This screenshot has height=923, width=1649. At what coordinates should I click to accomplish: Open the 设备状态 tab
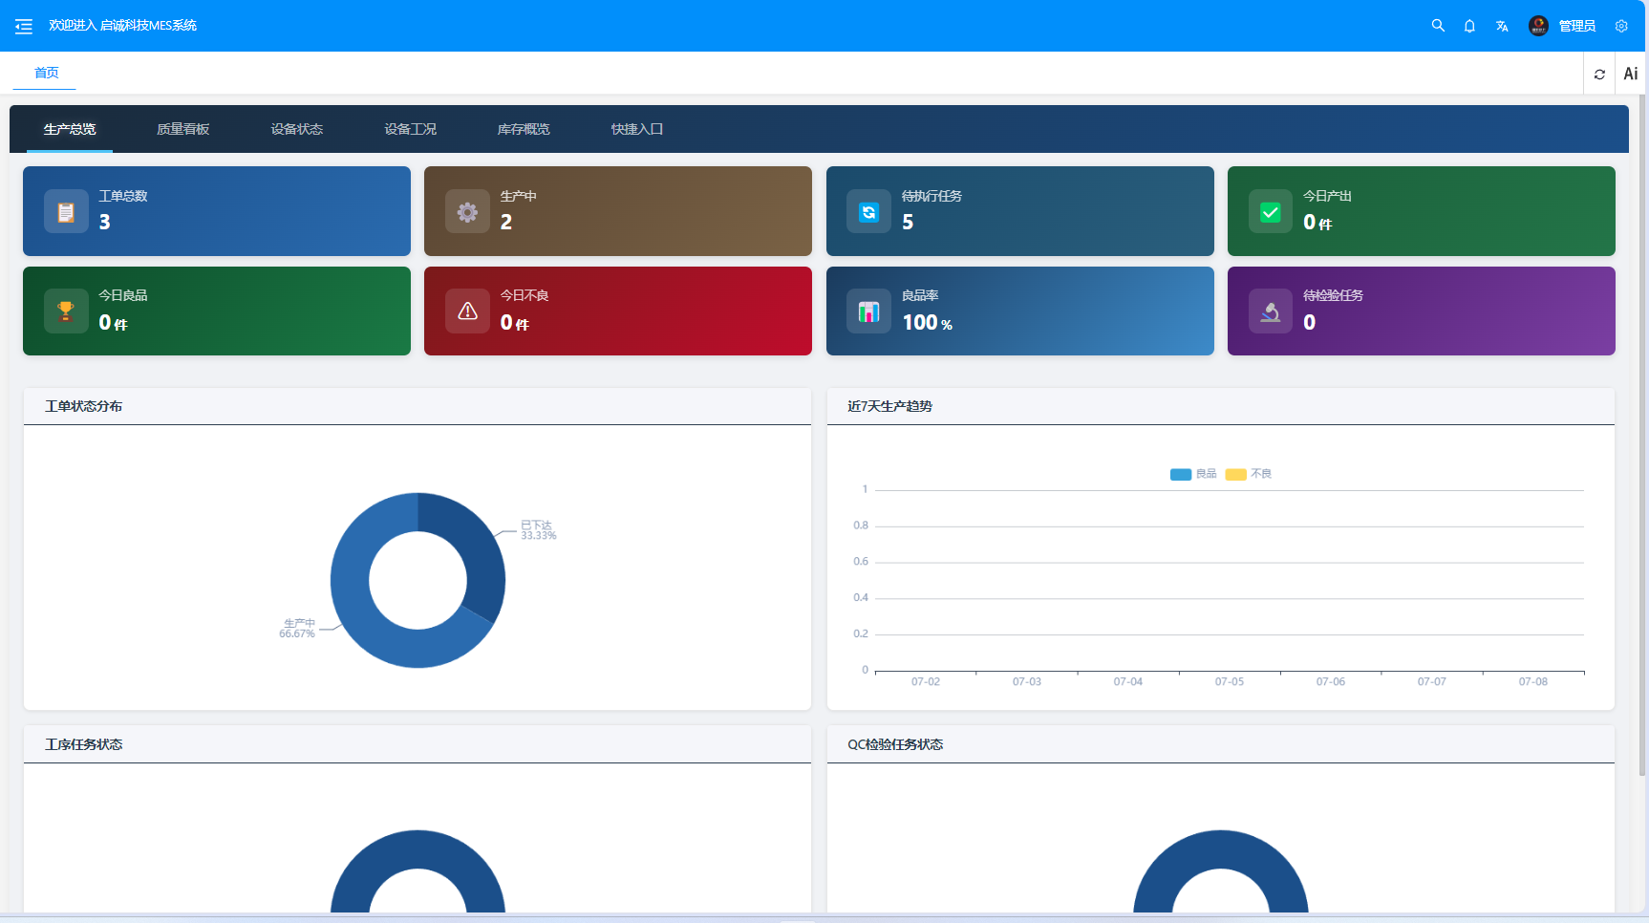click(297, 129)
